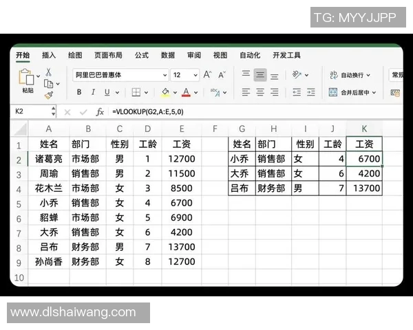Expand the phonetic guide dropdown arrow
This screenshot has height=330, width=413.
coord(224,93)
